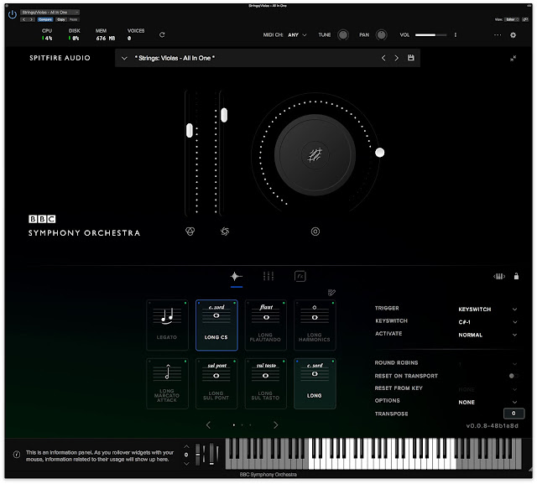The image size is (537, 484).
Task: Click the string technique icon in knob center
Action: 315,155
